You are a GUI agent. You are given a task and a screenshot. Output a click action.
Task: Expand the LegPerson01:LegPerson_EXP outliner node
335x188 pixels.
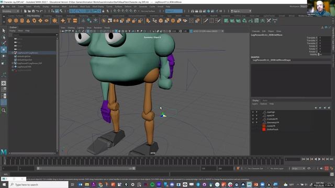tap(13, 63)
